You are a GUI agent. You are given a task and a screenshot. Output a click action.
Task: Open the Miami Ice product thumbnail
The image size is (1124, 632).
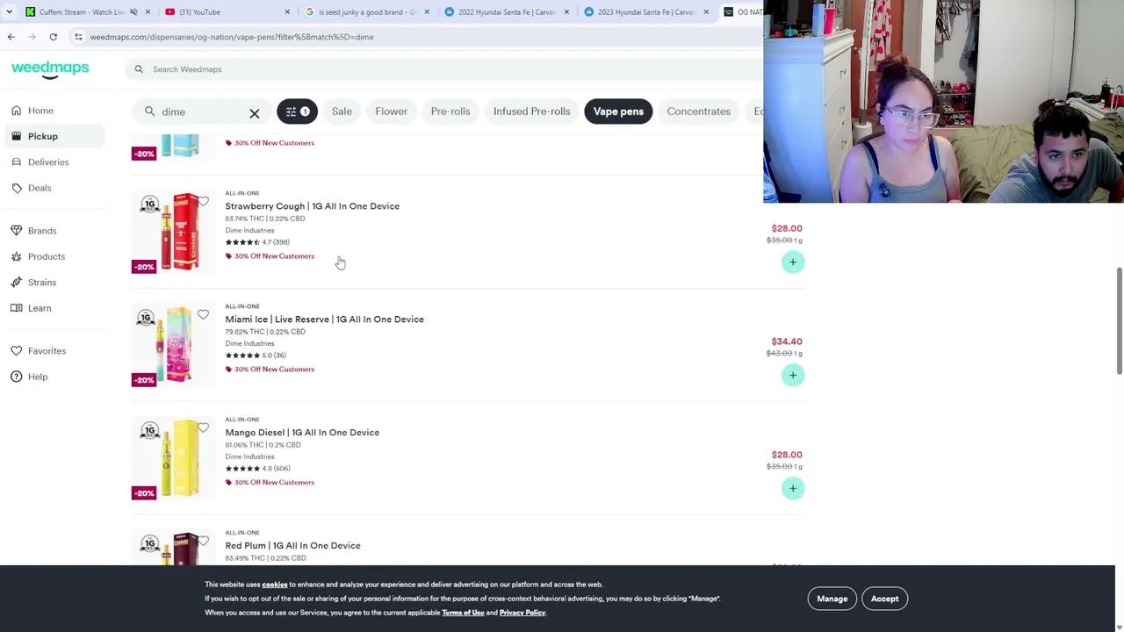click(x=174, y=345)
